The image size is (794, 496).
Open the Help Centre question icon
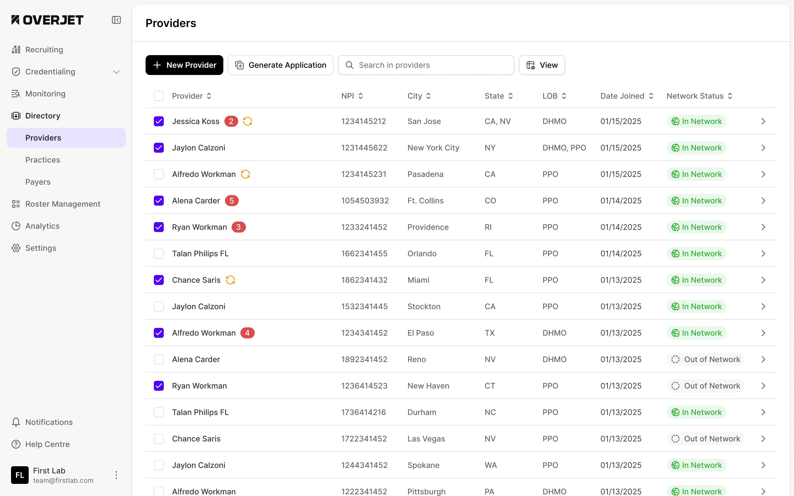pos(16,444)
